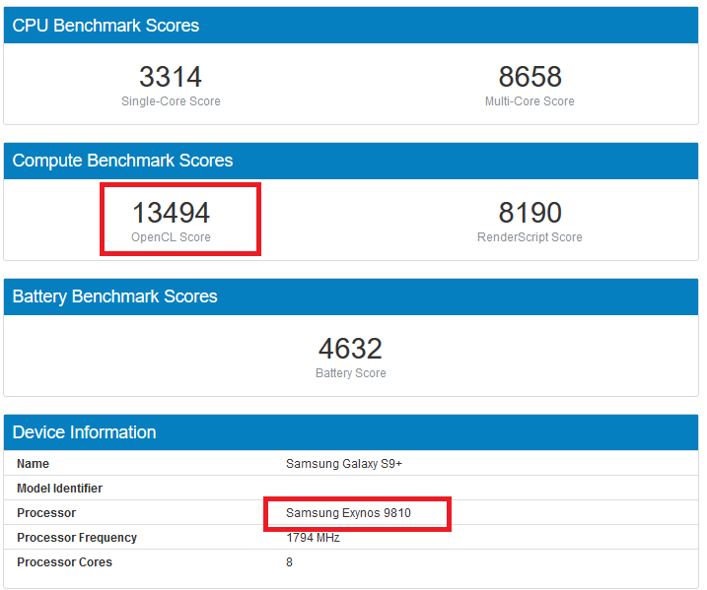The width and height of the screenshot is (707, 590).
Task: Select the OpenCL score value 13494
Action: click(x=171, y=213)
